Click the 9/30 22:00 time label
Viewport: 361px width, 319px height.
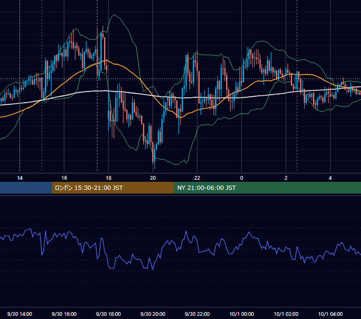click(x=197, y=314)
